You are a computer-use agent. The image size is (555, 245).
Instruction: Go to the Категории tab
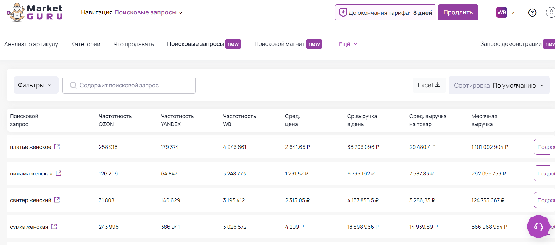click(86, 44)
